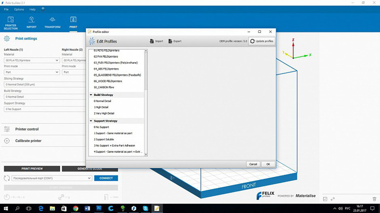This screenshot has height=213, width=380.
Task: Click the trash delete icon
Action: pos(374,199)
